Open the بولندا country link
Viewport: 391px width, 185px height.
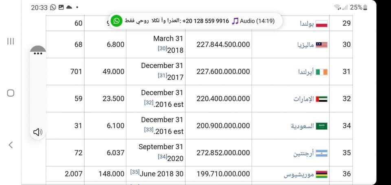pos(307,24)
